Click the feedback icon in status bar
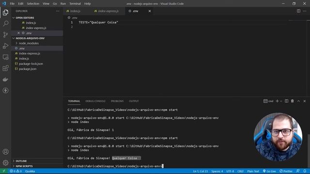 click(298, 171)
